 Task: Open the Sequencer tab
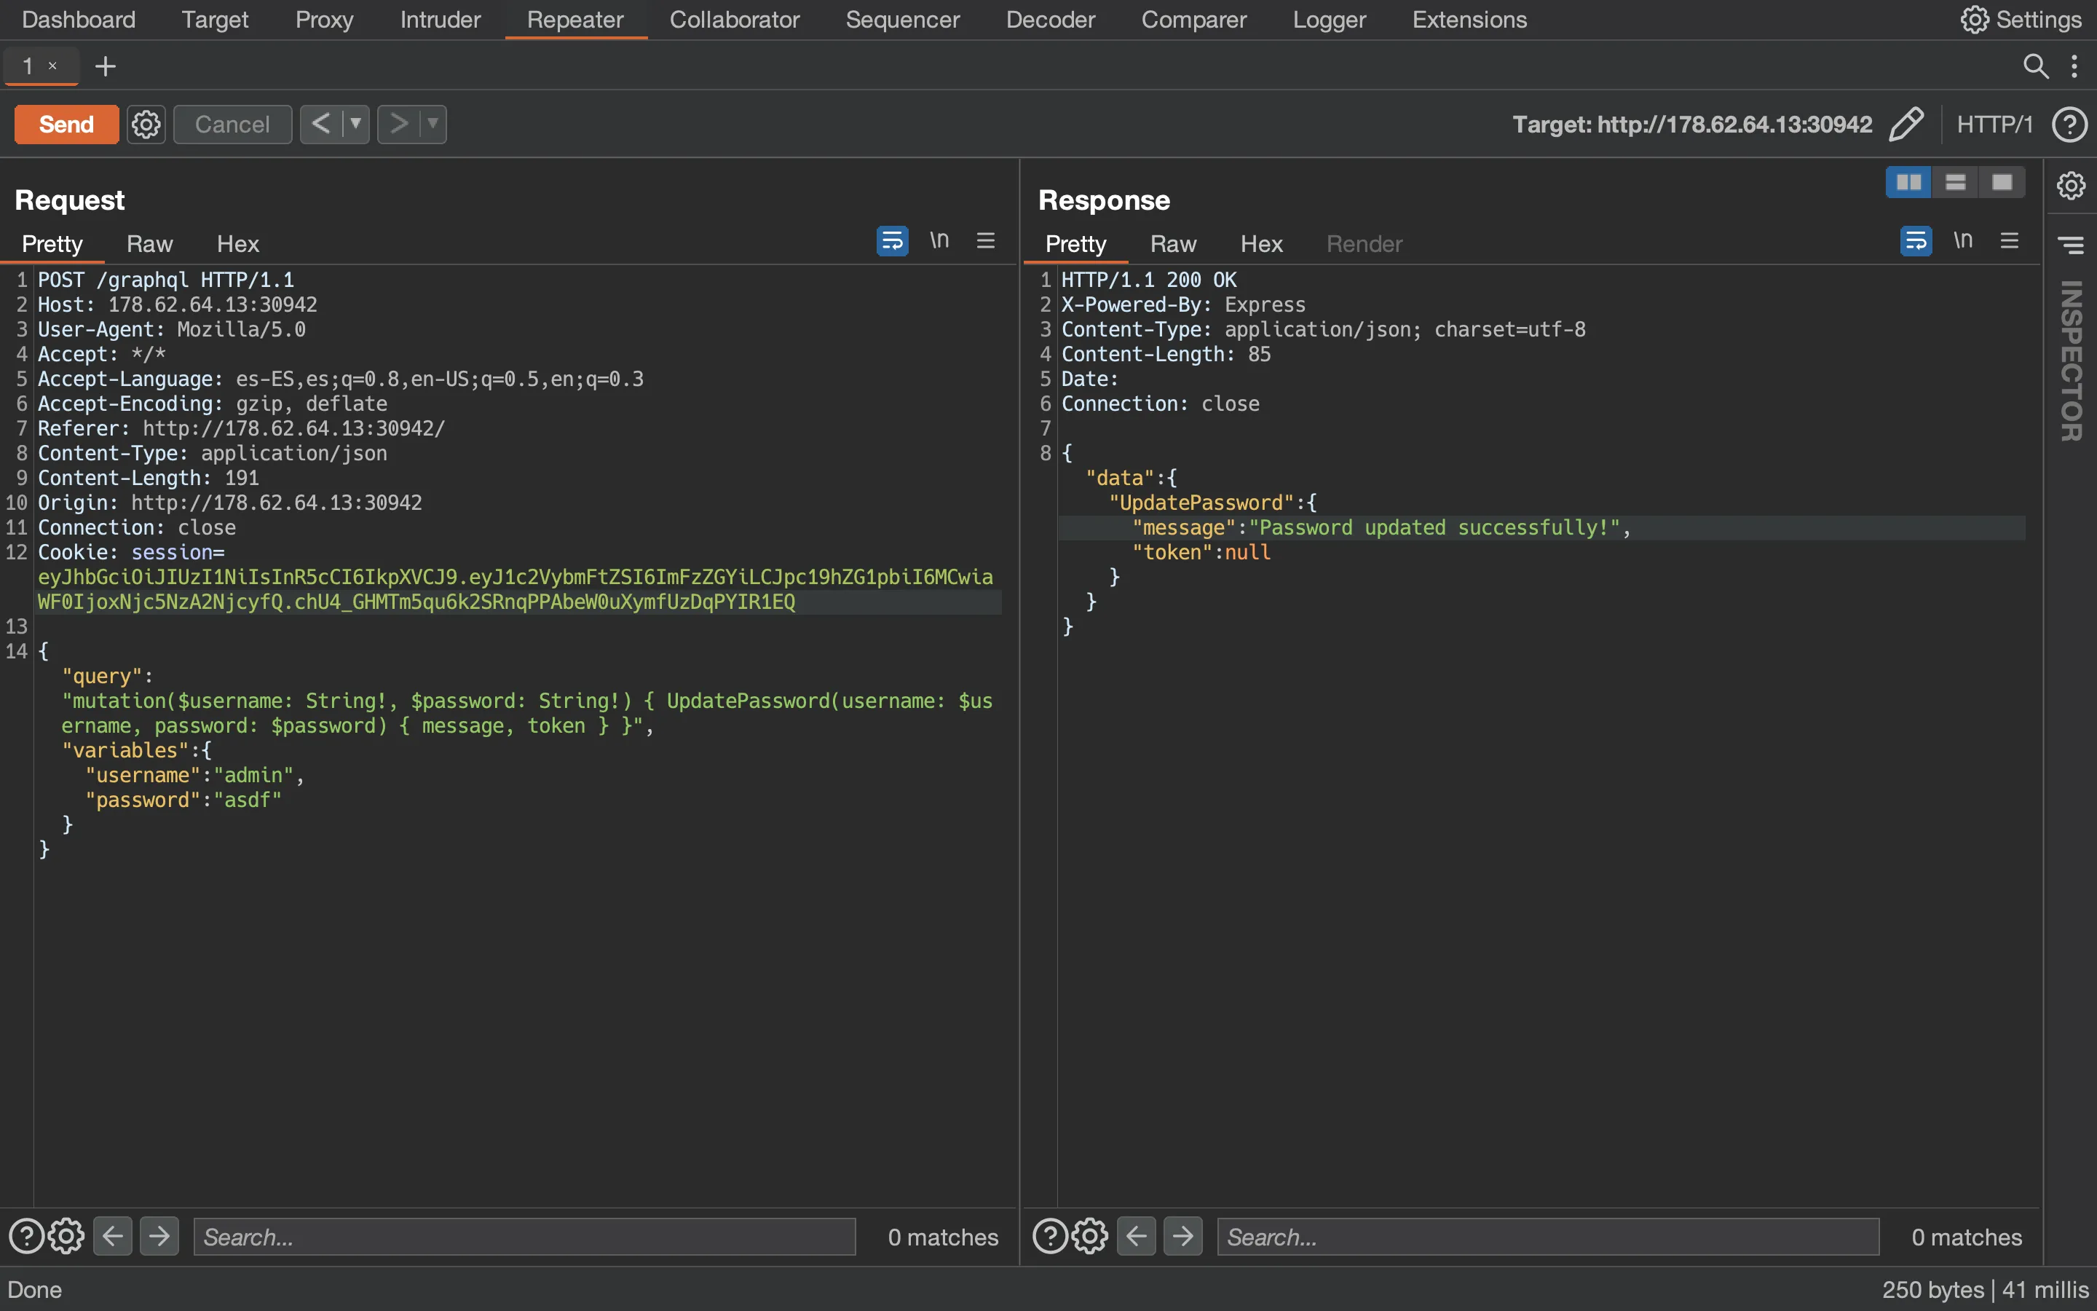point(902,19)
